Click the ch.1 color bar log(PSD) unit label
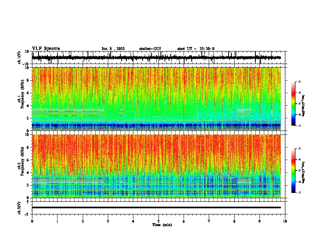 point(304,106)
